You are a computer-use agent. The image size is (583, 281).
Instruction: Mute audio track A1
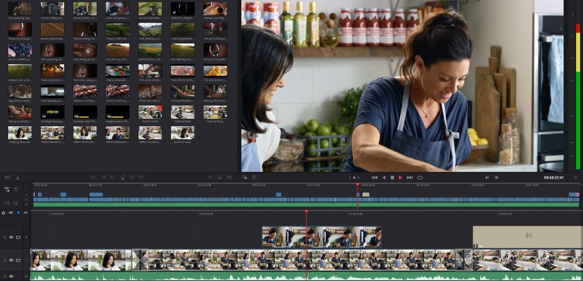point(11,276)
